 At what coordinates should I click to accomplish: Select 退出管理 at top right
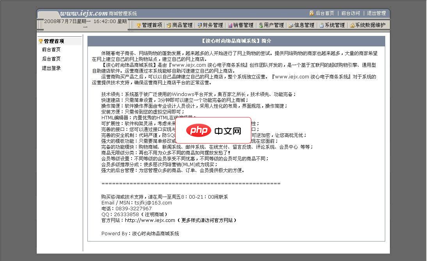pyautogui.click(x=375, y=12)
